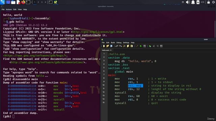Expand the terminal launcher dropdown arrow
This screenshot has width=216, height=121.
click(x=31, y=2)
